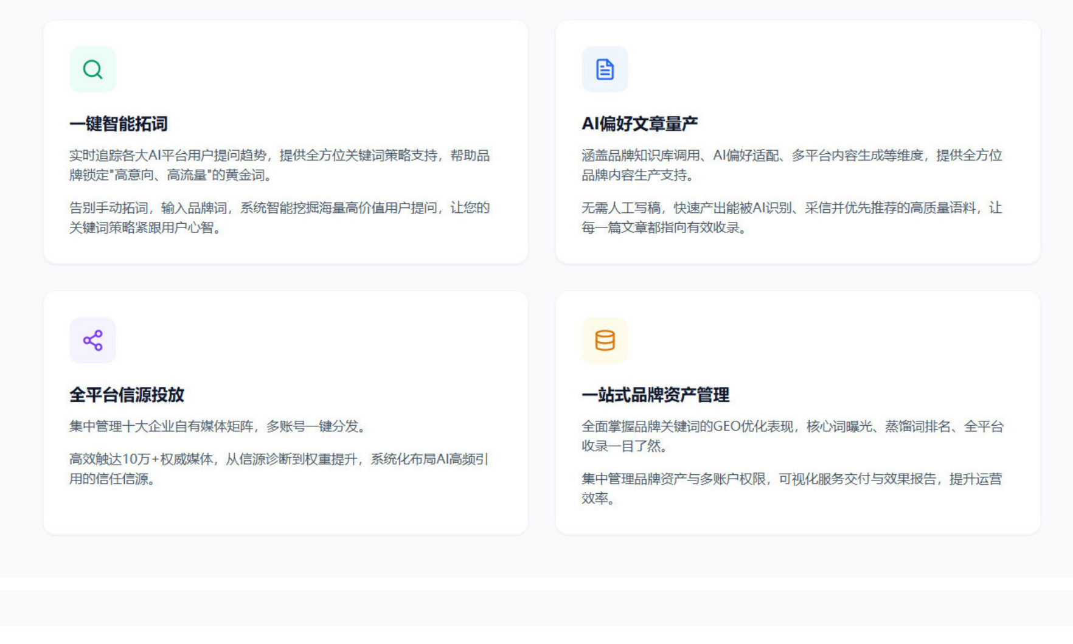Click the blue document icon

(x=605, y=69)
